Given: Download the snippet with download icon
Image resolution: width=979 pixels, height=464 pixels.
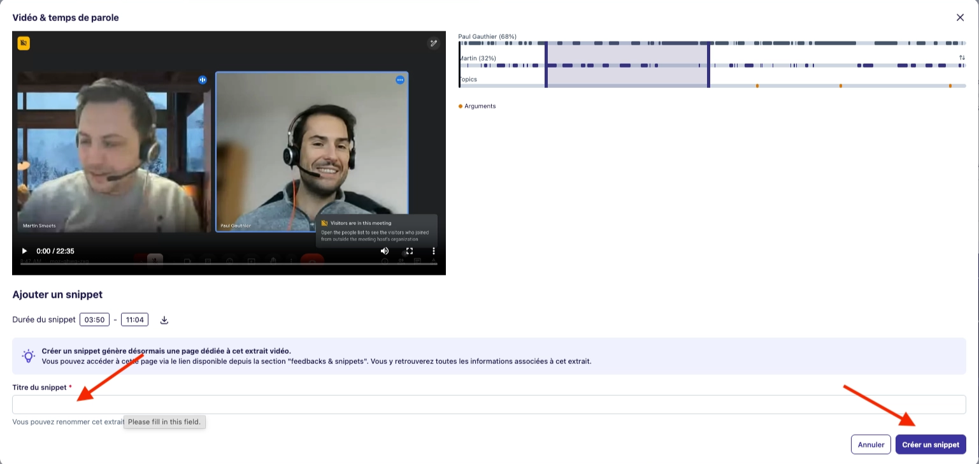Looking at the screenshot, I should point(164,320).
